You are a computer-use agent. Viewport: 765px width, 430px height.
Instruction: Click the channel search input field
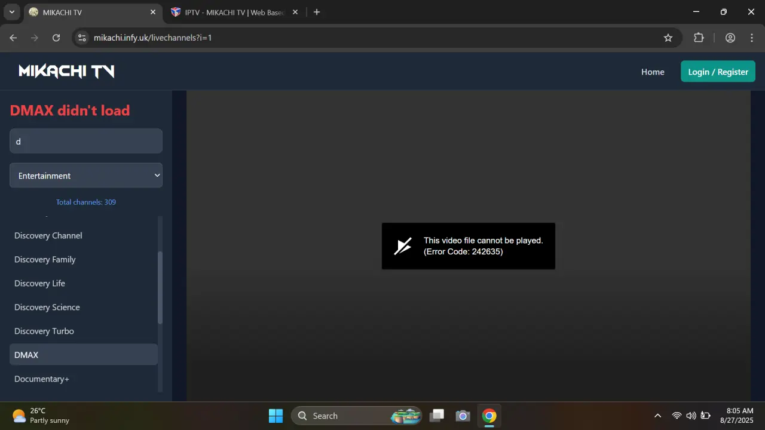pos(86,141)
